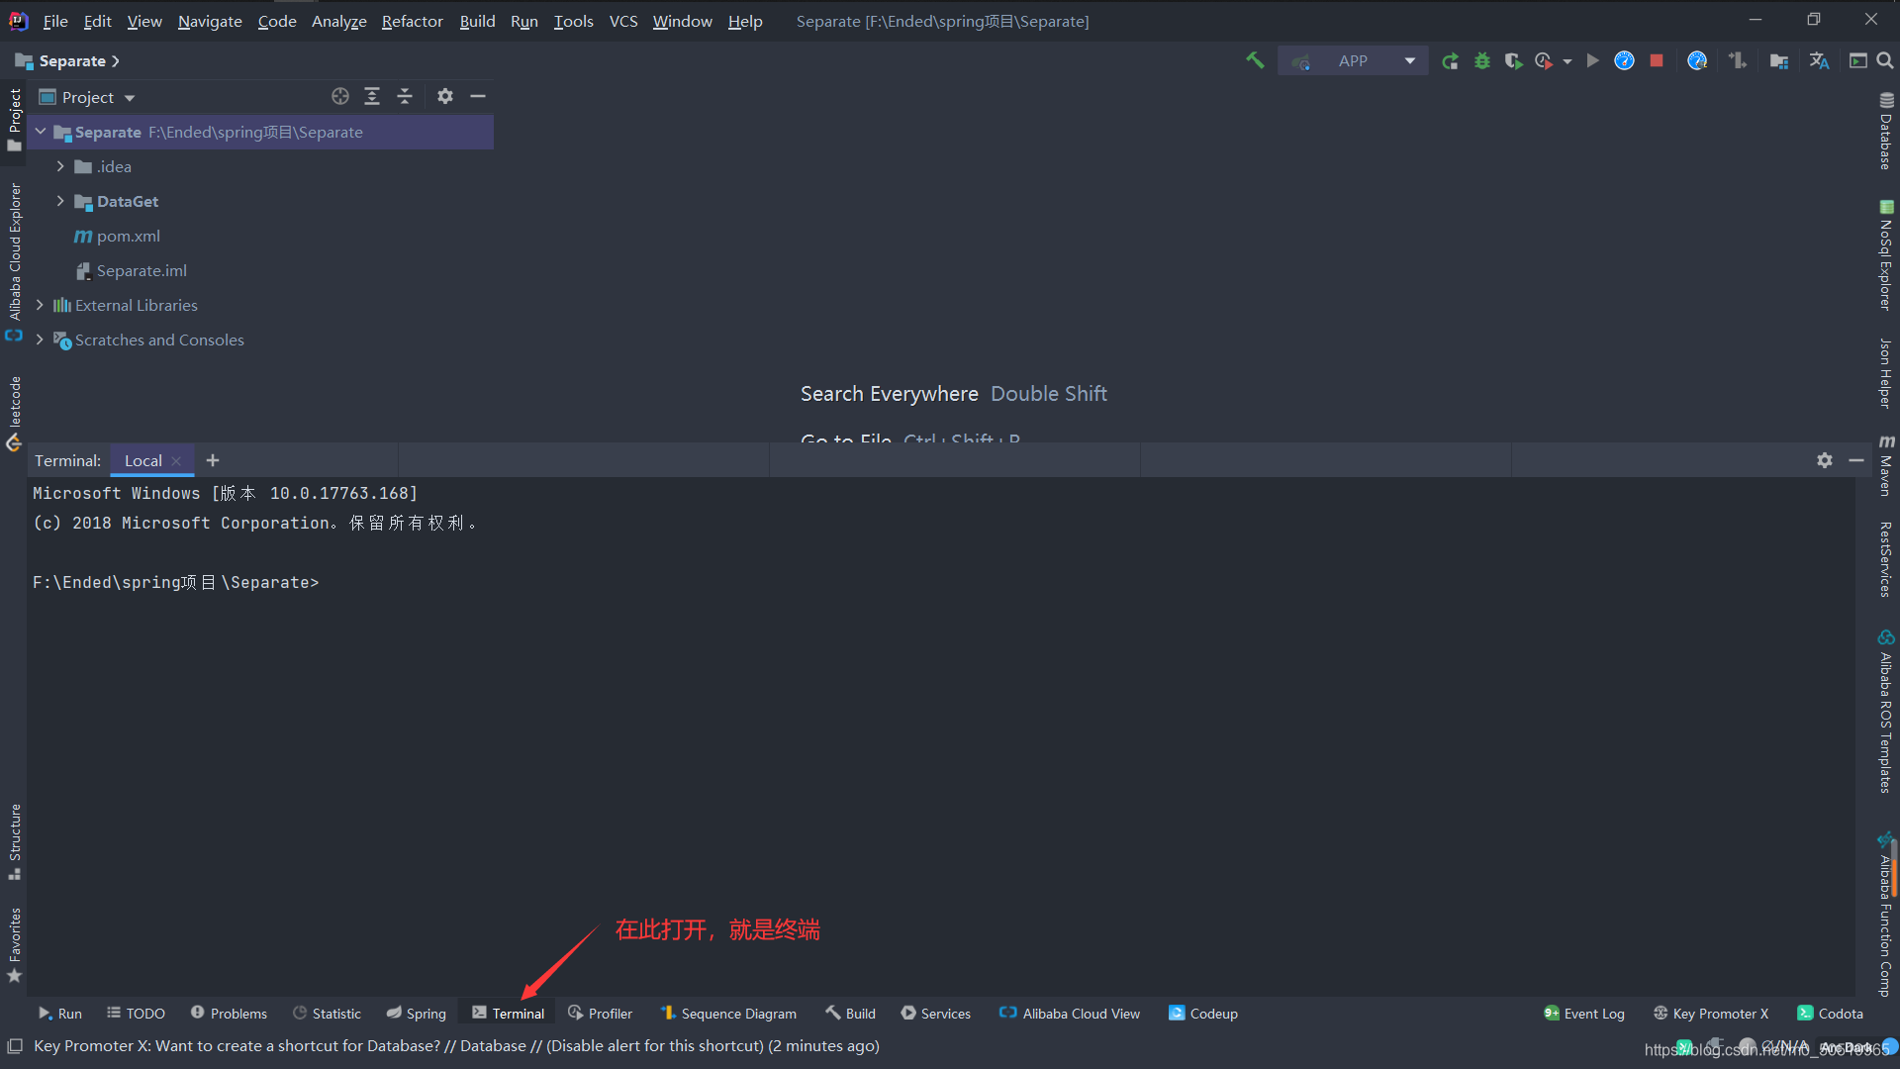Open the Analyze menu
This screenshot has width=1900, height=1069.
click(339, 21)
